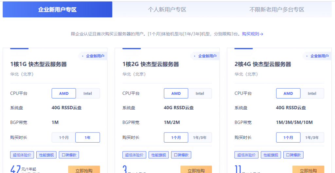Image resolution: width=335 pixels, height=173 pixels.
Task: Switch 2核4G server to AMD
Action: (x=288, y=94)
